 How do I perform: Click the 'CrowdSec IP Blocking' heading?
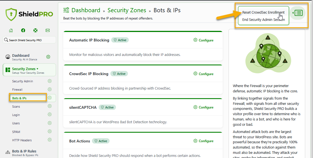pos(89,74)
